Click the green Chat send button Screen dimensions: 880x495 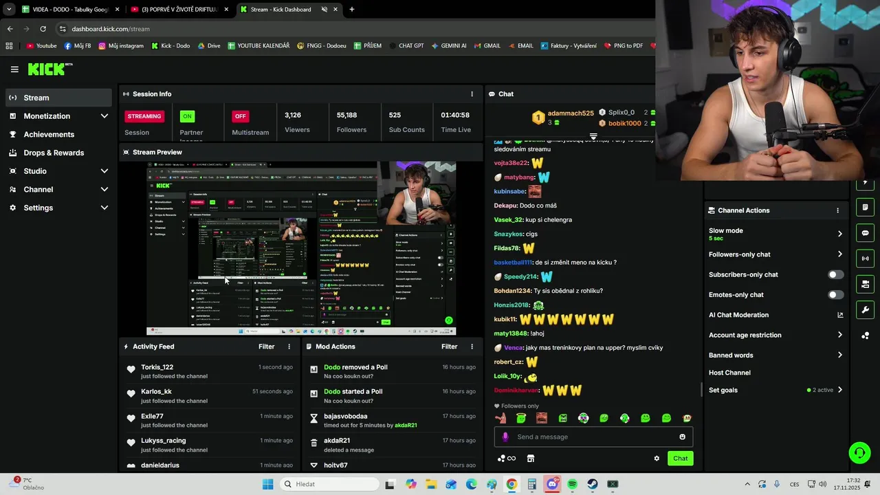pos(680,459)
